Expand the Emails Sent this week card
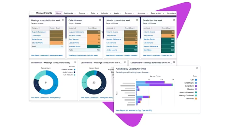This screenshot has height=130, width=228. point(174,20)
